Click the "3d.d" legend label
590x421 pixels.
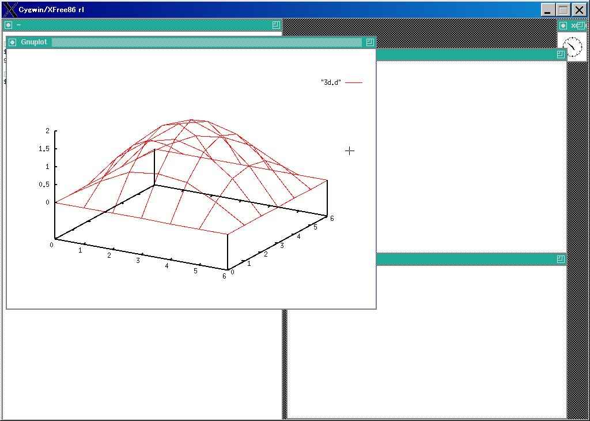tap(331, 82)
